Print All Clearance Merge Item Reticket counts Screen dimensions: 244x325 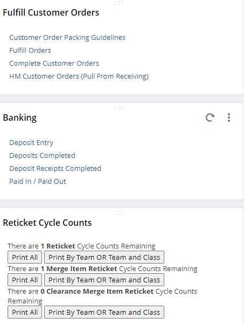click(x=25, y=312)
